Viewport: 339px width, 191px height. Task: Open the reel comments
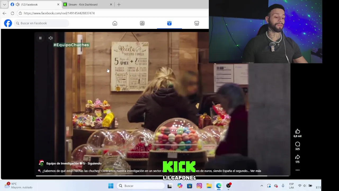[297, 144]
